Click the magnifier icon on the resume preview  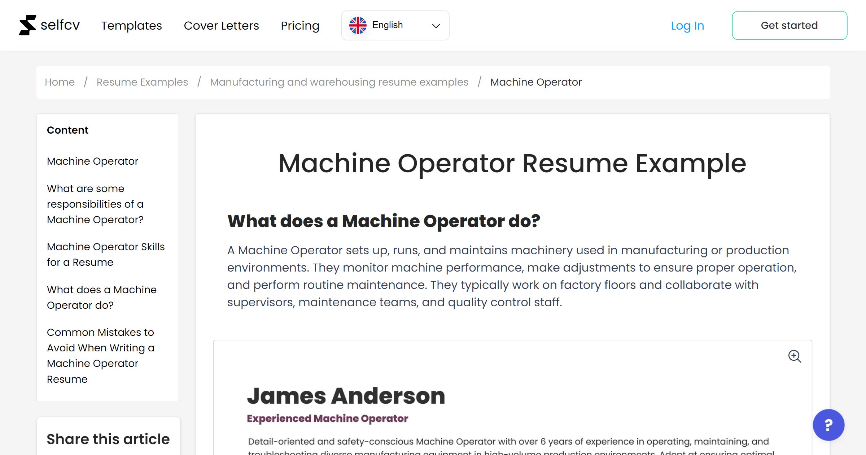(x=795, y=357)
